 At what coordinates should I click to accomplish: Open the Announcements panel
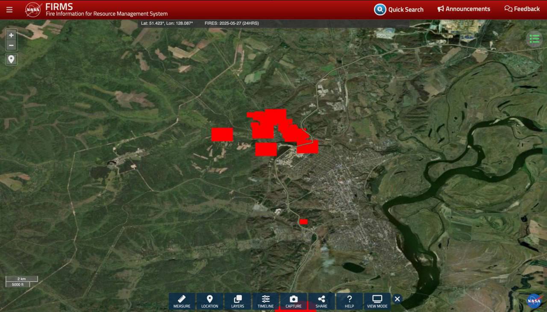click(464, 9)
